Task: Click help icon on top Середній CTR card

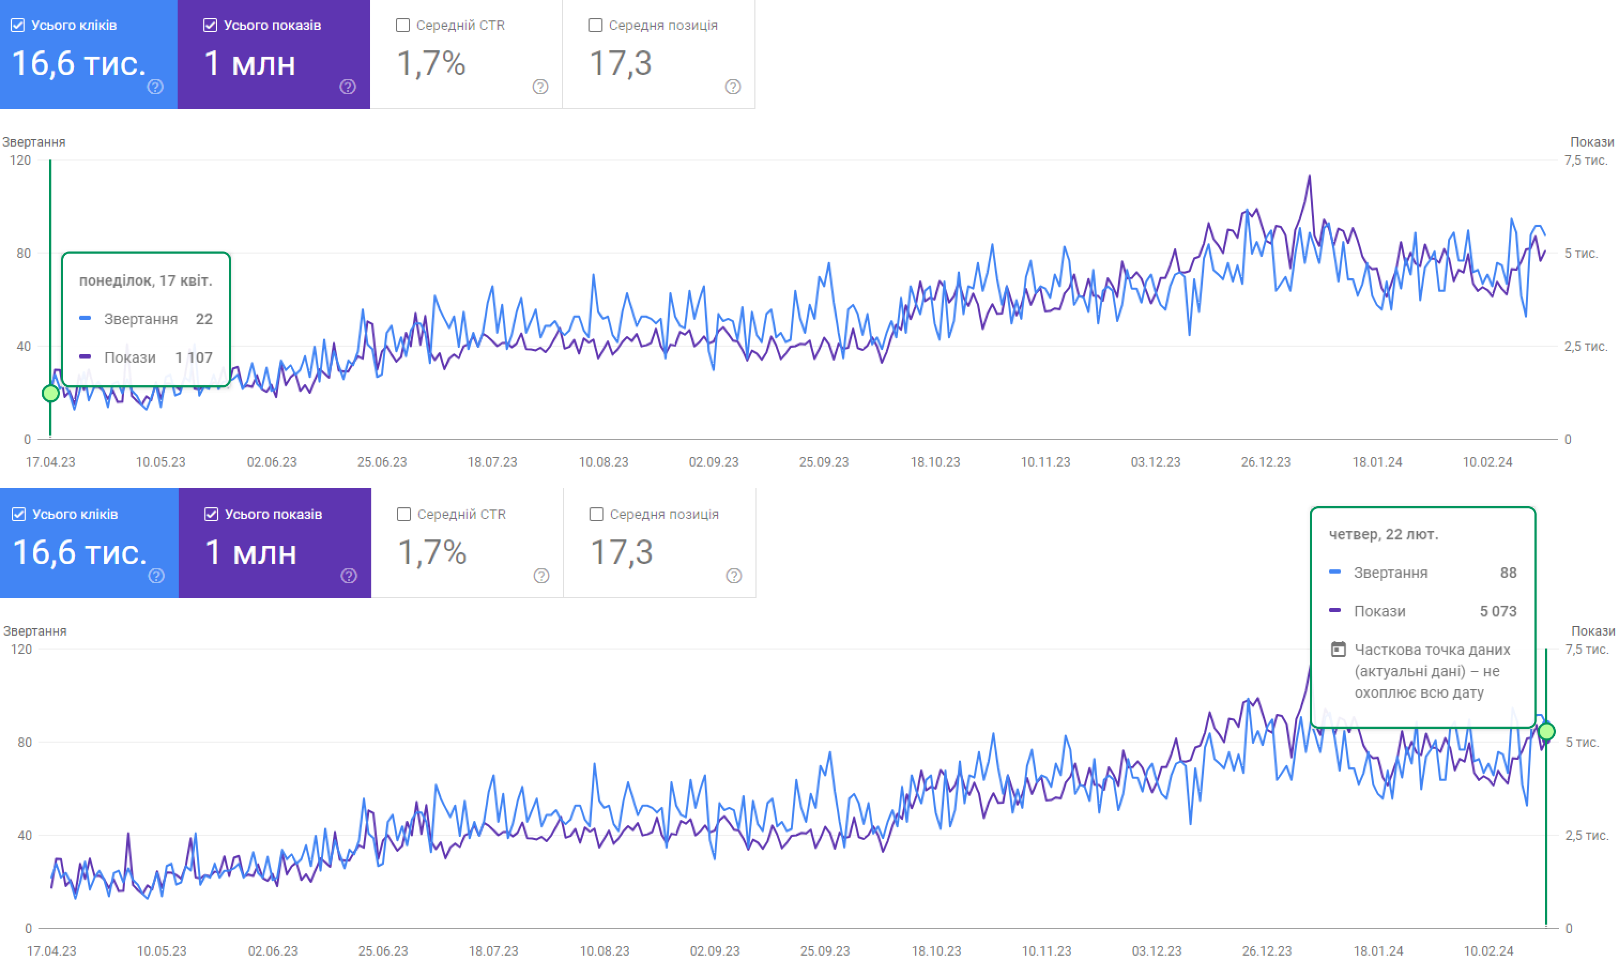Action: point(540,87)
